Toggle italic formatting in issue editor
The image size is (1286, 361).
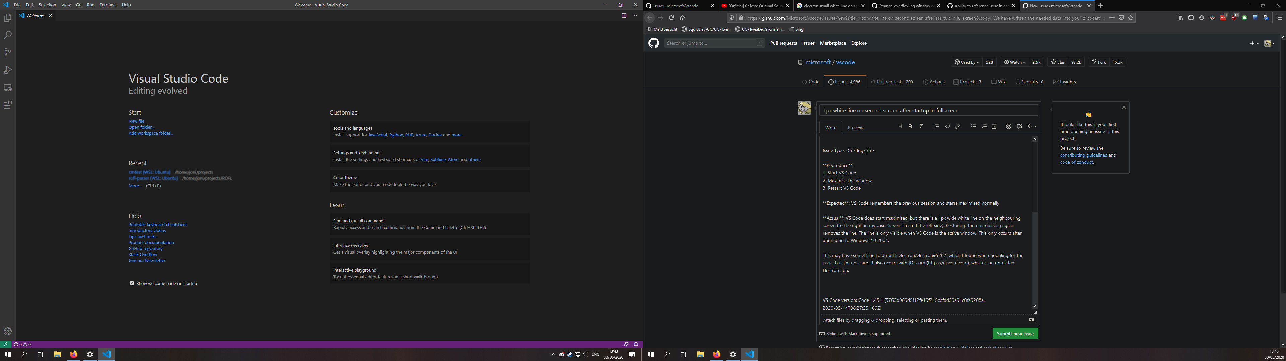(x=921, y=126)
